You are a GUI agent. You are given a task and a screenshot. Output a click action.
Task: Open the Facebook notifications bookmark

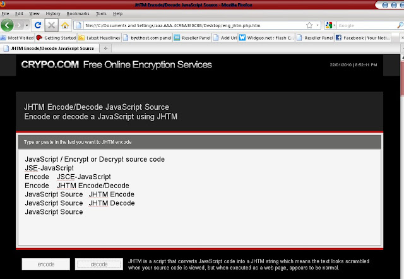[x=363, y=38]
